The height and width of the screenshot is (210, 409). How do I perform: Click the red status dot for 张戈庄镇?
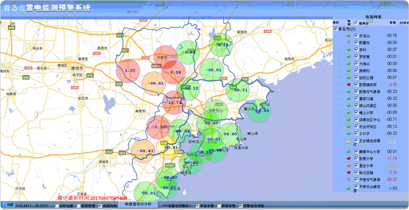click(348, 172)
